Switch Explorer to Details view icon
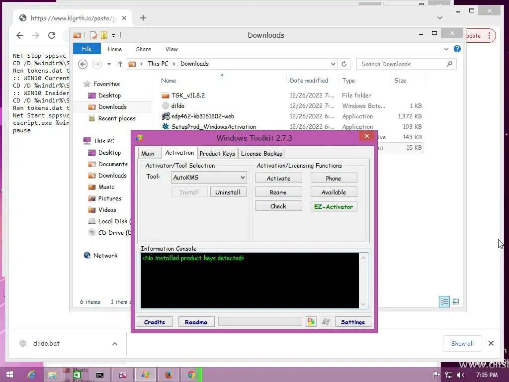509x382 pixels. (444, 302)
